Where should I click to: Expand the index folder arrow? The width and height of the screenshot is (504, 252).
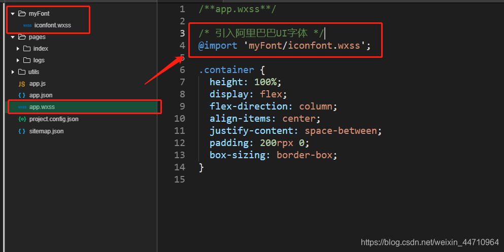18,49
